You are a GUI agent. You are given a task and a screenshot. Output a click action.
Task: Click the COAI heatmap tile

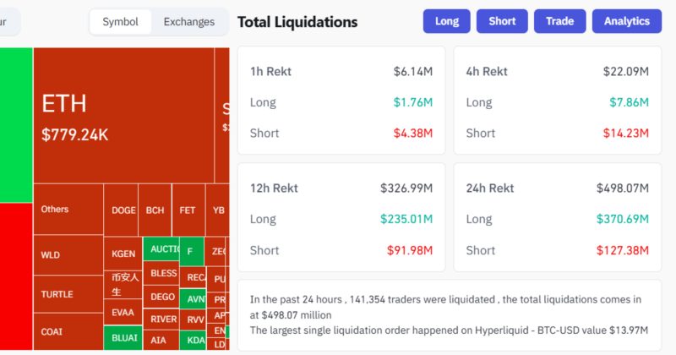coord(68,331)
